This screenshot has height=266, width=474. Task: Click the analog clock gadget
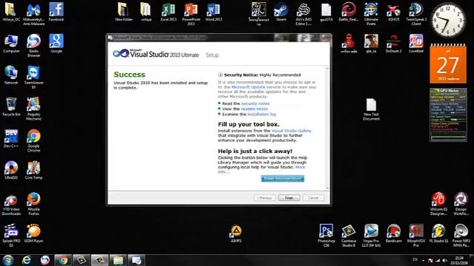448,21
